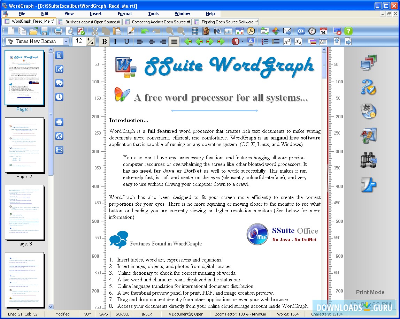Image resolution: width=400 pixels, height=319 pixels.
Task: Select the comments speech bubble icon
Action: (59, 83)
